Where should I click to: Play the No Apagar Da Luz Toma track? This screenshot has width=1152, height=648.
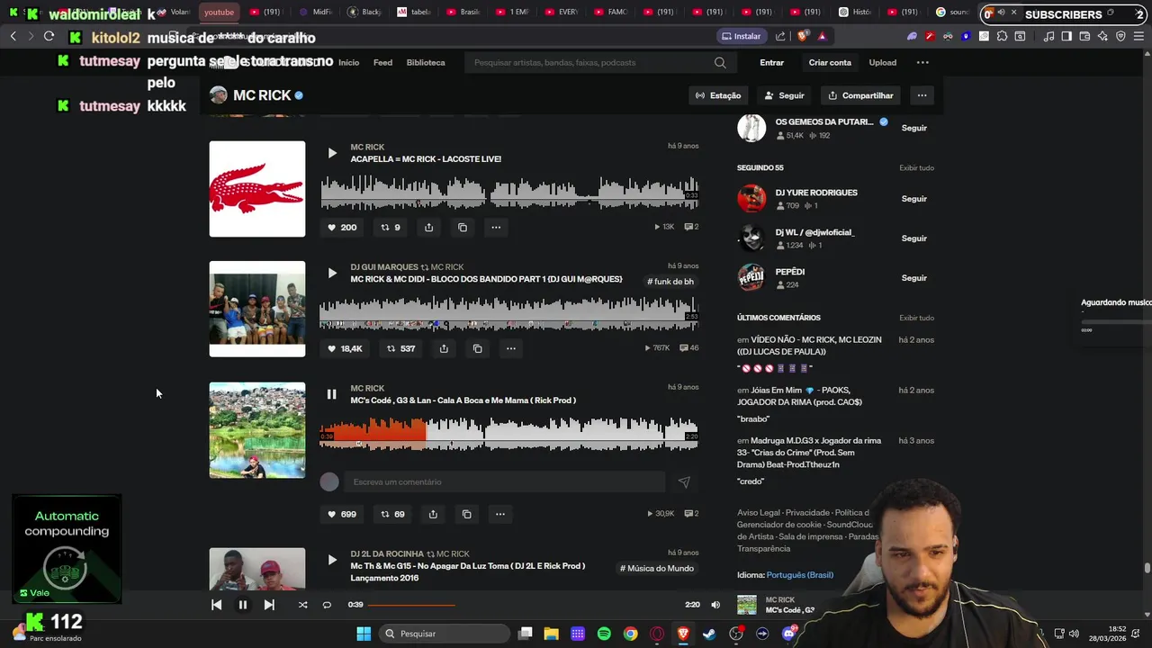tap(332, 560)
